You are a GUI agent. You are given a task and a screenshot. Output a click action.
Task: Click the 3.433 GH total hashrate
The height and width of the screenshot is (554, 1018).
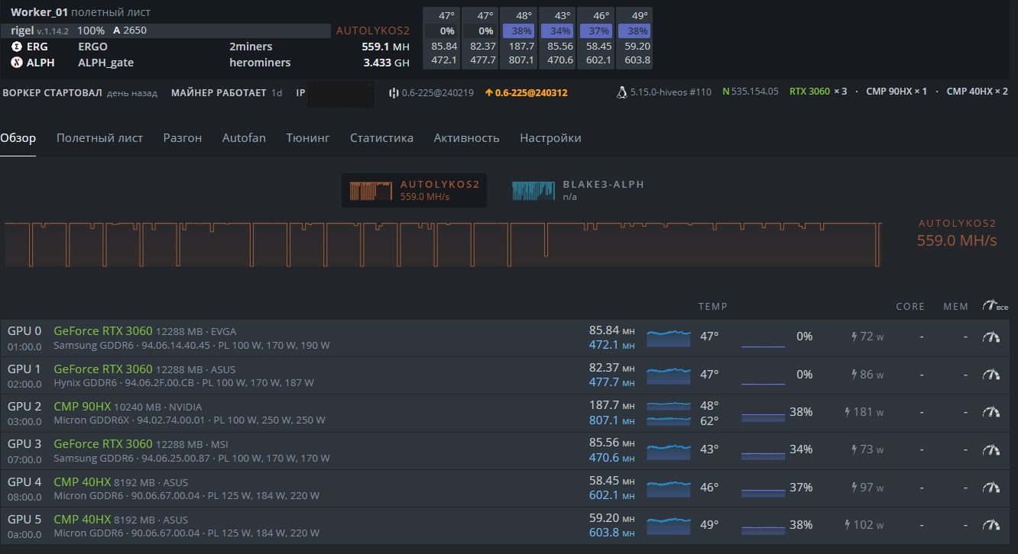387,63
